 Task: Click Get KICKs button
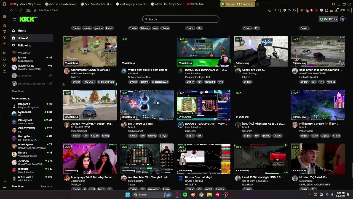coord(328,19)
